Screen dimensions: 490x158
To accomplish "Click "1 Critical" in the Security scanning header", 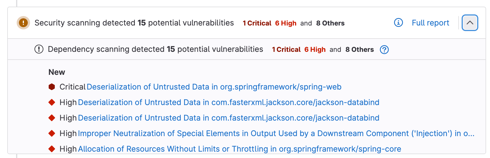I will [257, 23].
